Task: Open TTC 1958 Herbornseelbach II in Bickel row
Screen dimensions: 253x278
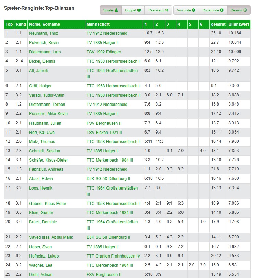Action: (113, 61)
